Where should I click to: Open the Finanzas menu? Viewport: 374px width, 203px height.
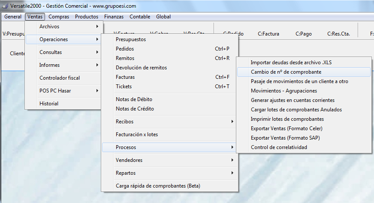tap(114, 17)
